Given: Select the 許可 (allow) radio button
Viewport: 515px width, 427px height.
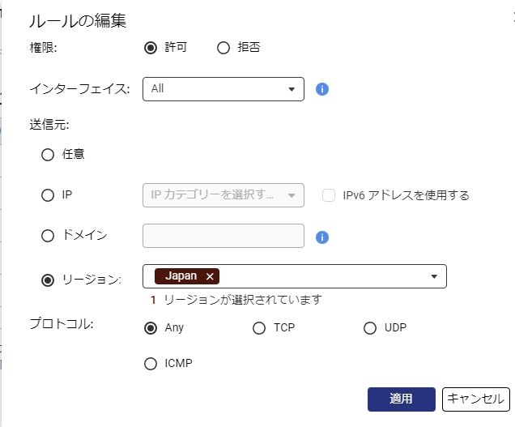Looking at the screenshot, I should (x=150, y=48).
